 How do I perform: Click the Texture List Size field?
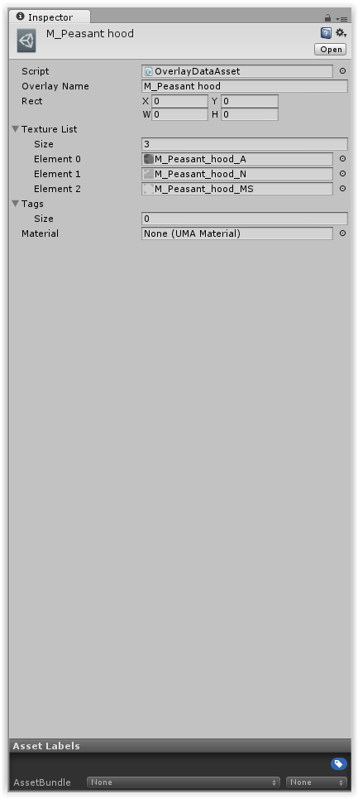[245, 144]
